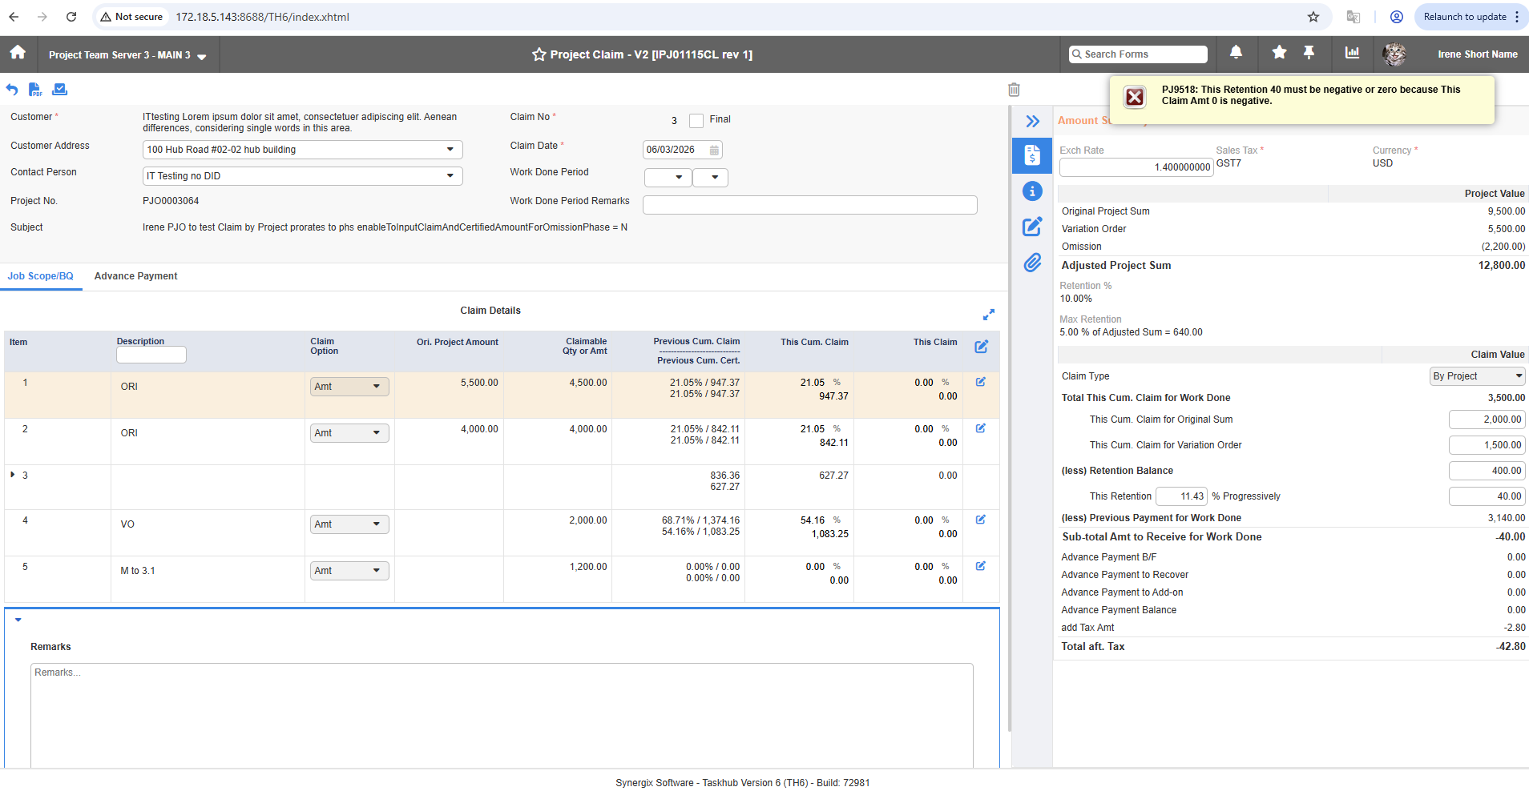
Task: Open Claim Type By Project dropdown
Action: [x=1478, y=376]
